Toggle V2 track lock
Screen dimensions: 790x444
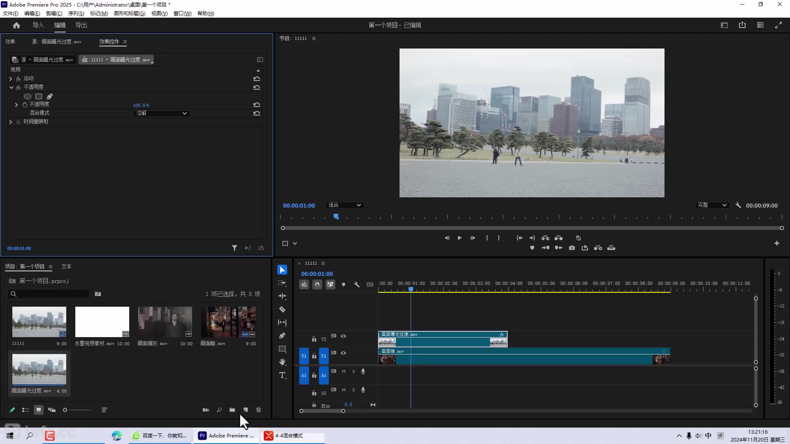tap(314, 339)
